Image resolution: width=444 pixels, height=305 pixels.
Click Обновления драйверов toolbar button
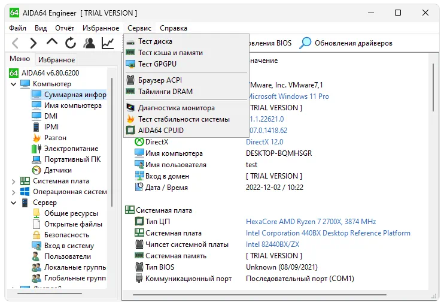click(346, 43)
